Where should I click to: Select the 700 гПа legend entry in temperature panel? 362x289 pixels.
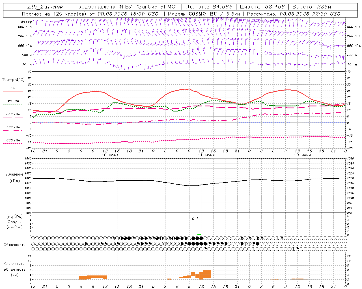point(13,127)
